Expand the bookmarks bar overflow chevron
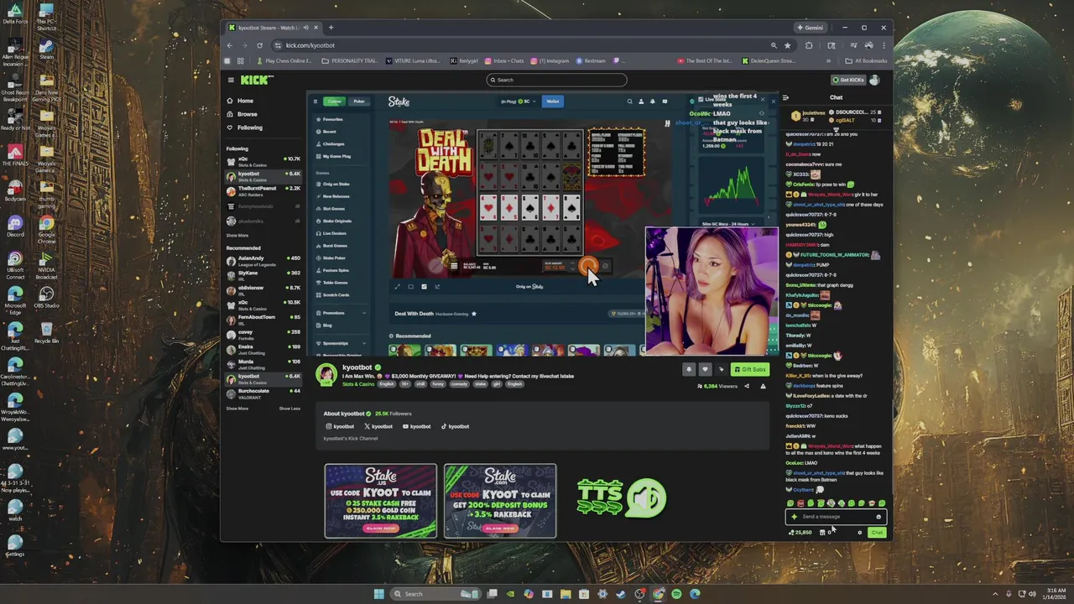The image size is (1074, 604). (x=828, y=60)
